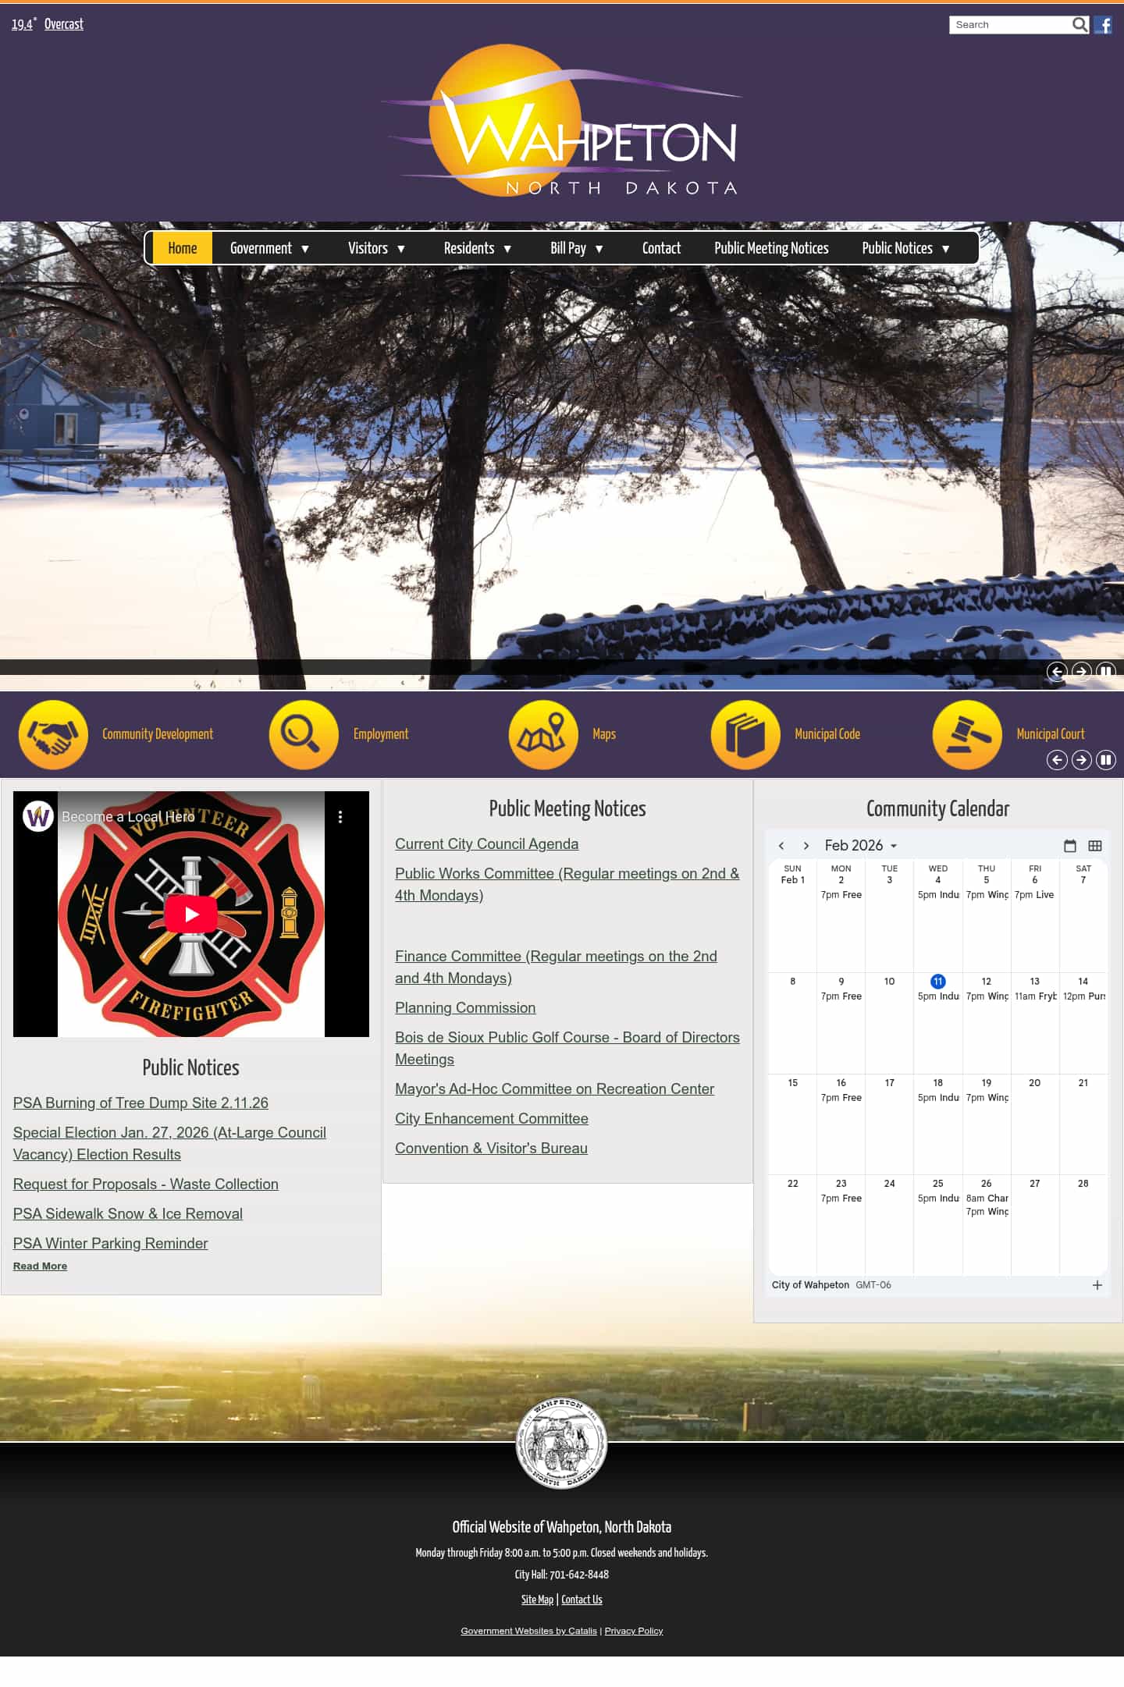Select the Home nav tab
The width and height of the screenshot is (1124, 1687).
(x=183, y=248)
